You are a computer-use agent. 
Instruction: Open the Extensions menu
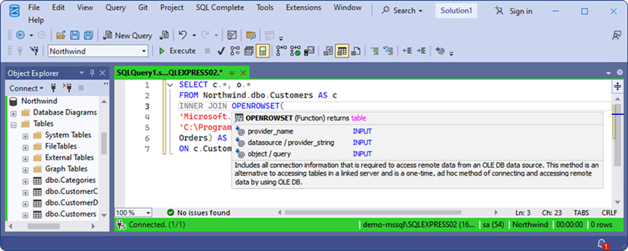pyautogui.click(x=304, y=8)
